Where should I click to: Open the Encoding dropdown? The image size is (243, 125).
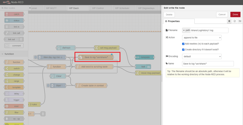pos(202,56)
